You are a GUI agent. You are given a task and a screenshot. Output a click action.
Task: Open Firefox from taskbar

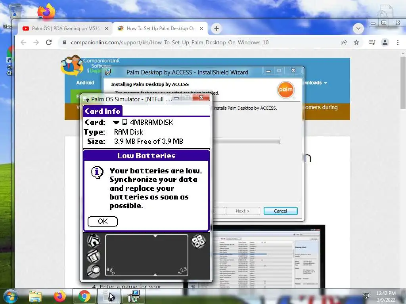coord(59,296)
